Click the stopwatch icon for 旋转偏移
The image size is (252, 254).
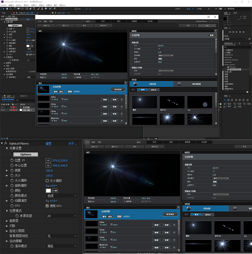(x=12, y=185)
